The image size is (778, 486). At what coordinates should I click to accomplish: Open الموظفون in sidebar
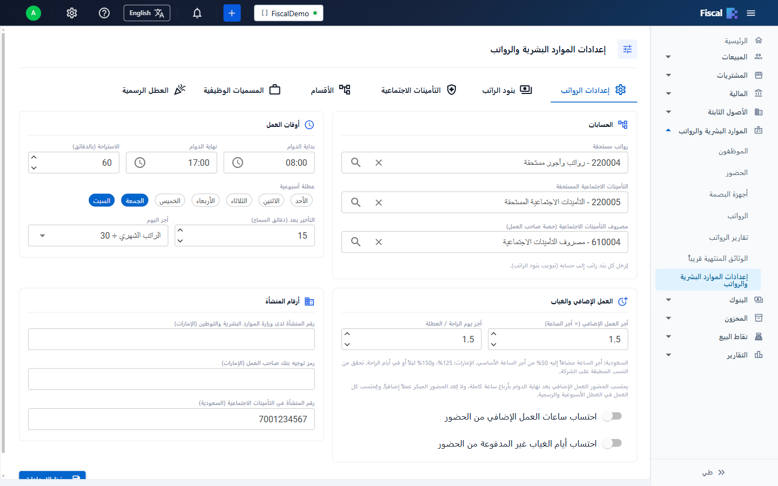tap(733, 151)
